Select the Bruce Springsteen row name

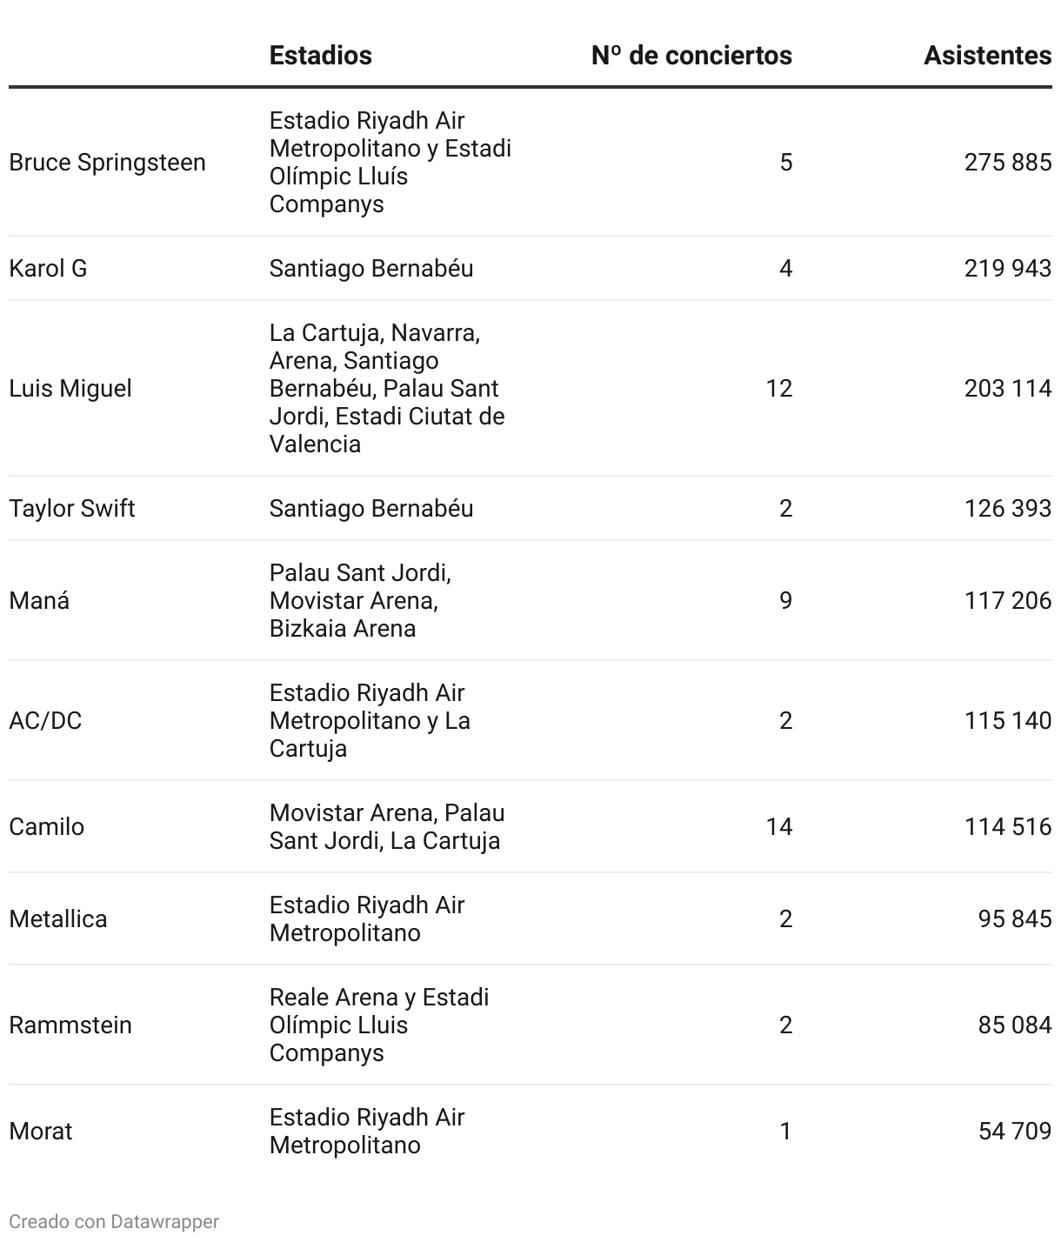click(107, 163)
